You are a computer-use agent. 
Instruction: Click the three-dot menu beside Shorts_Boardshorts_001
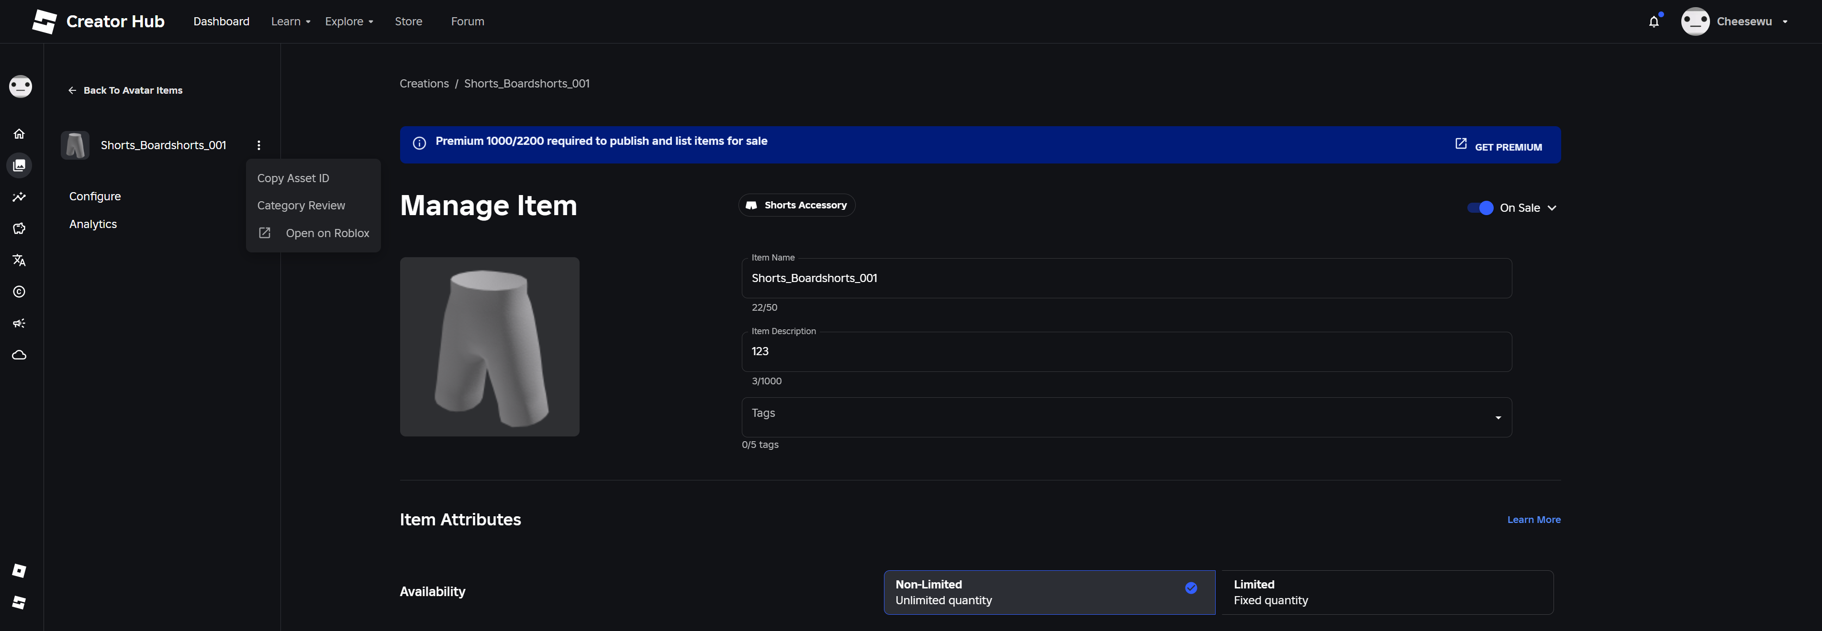tap(259, 145)
